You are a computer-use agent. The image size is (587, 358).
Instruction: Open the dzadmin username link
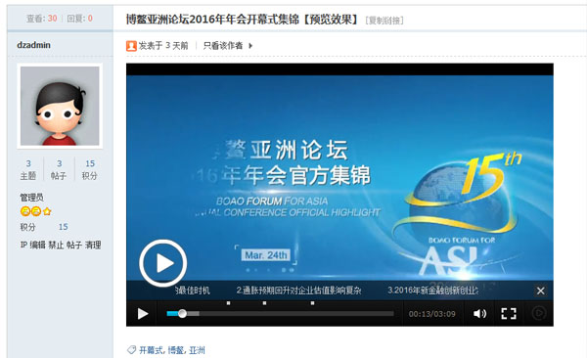[x=33, y=45]
